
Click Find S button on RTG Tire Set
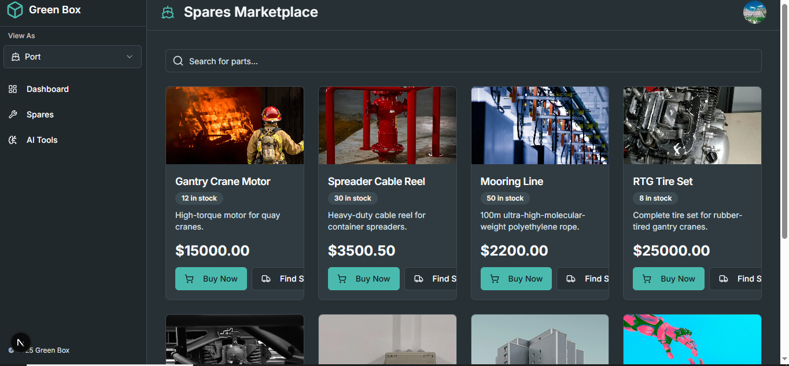tap(736, 279)
